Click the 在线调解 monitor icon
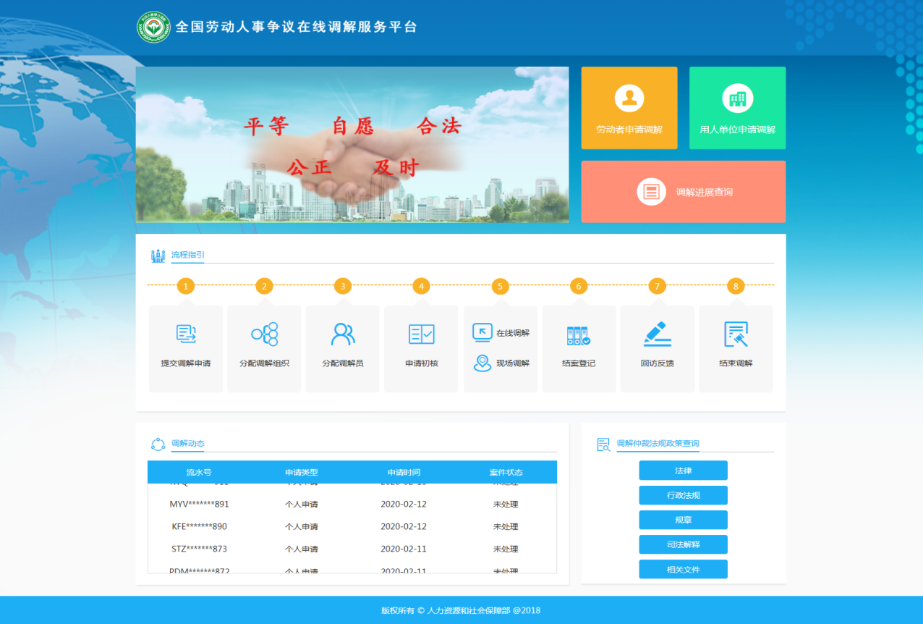Image resolution: width=923 pixels, height=624 pixels. pyautogui.click(x=482, y=332)
